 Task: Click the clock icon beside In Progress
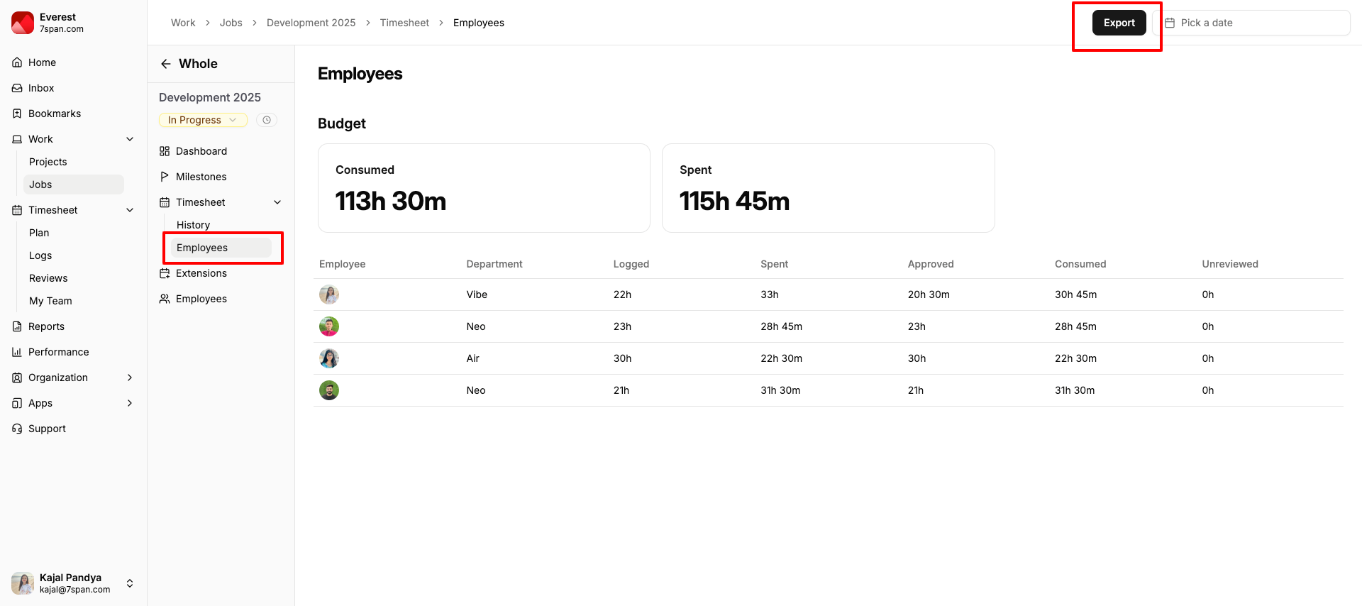(x=267, y=120)
